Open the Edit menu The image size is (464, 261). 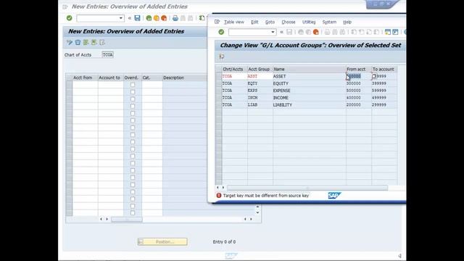254,22
